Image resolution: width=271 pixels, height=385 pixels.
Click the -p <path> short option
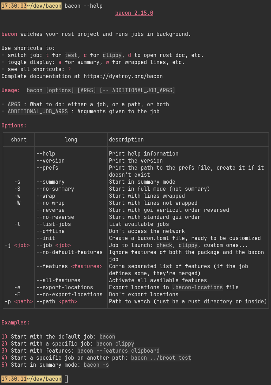coord(19,302)
